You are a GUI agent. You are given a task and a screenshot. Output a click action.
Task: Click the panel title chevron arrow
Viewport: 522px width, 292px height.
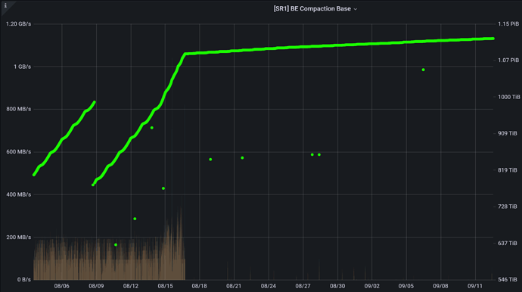point(356,9)
